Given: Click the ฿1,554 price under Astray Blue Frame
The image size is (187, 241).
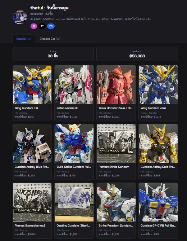Looking at the screenshot, I should tap(31, 176).
